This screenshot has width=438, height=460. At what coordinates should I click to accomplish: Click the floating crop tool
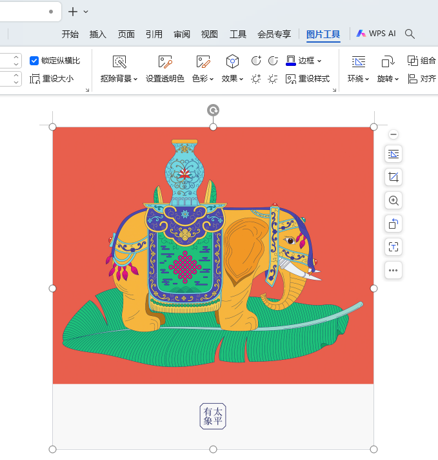coord(393,177)
